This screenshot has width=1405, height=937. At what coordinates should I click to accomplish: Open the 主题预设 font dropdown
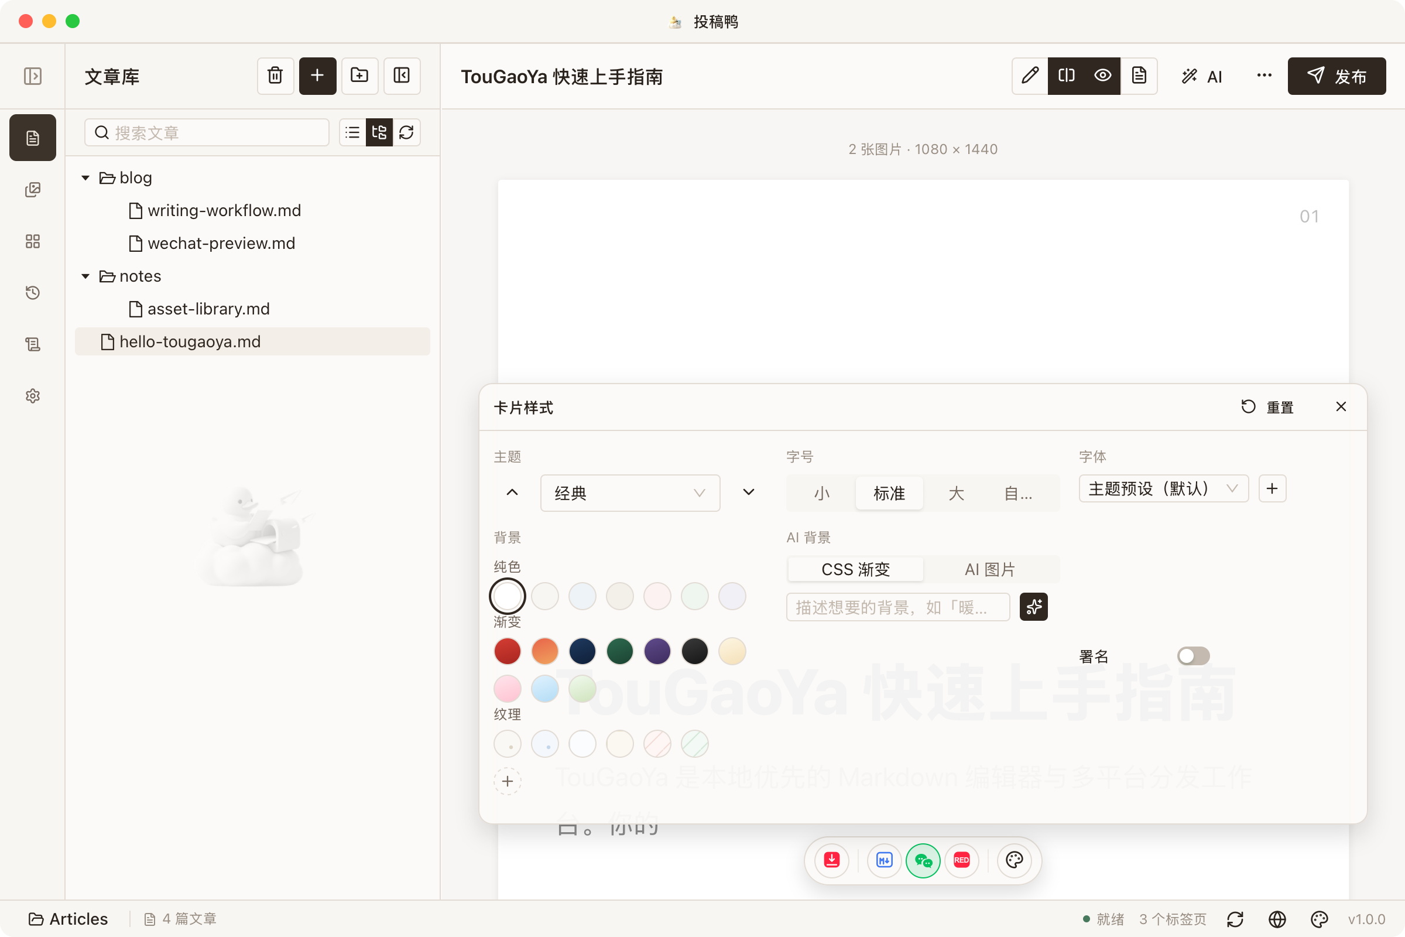click(x=1163, y=489)
